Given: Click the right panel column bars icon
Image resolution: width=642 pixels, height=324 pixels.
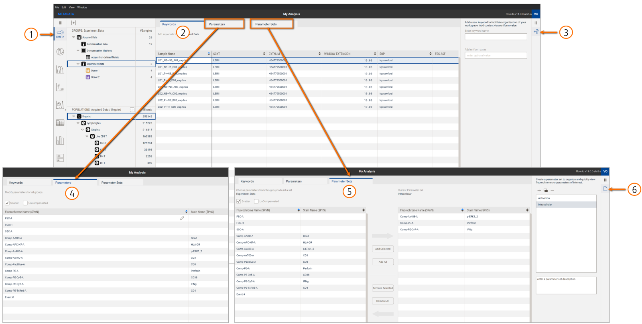Looking at the screenshot, I should pyautogui.click(x=536, y=23).
